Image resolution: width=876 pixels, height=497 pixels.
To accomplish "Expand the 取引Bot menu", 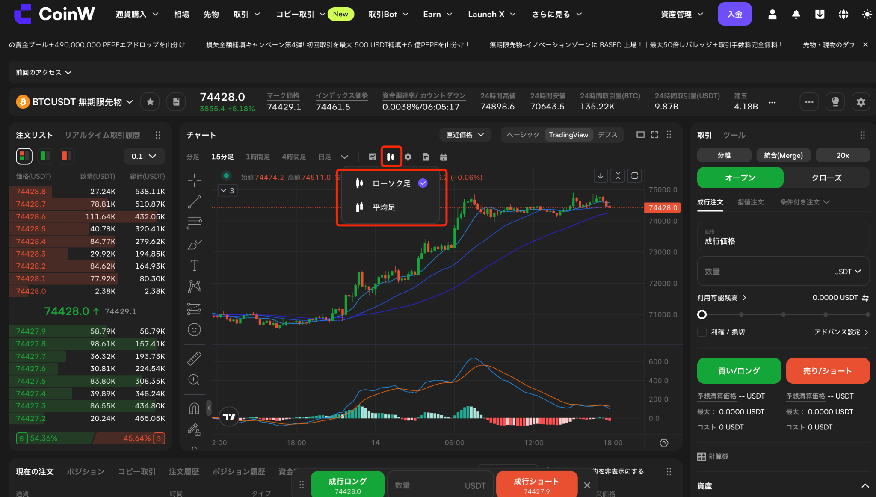I will point(388,15).
